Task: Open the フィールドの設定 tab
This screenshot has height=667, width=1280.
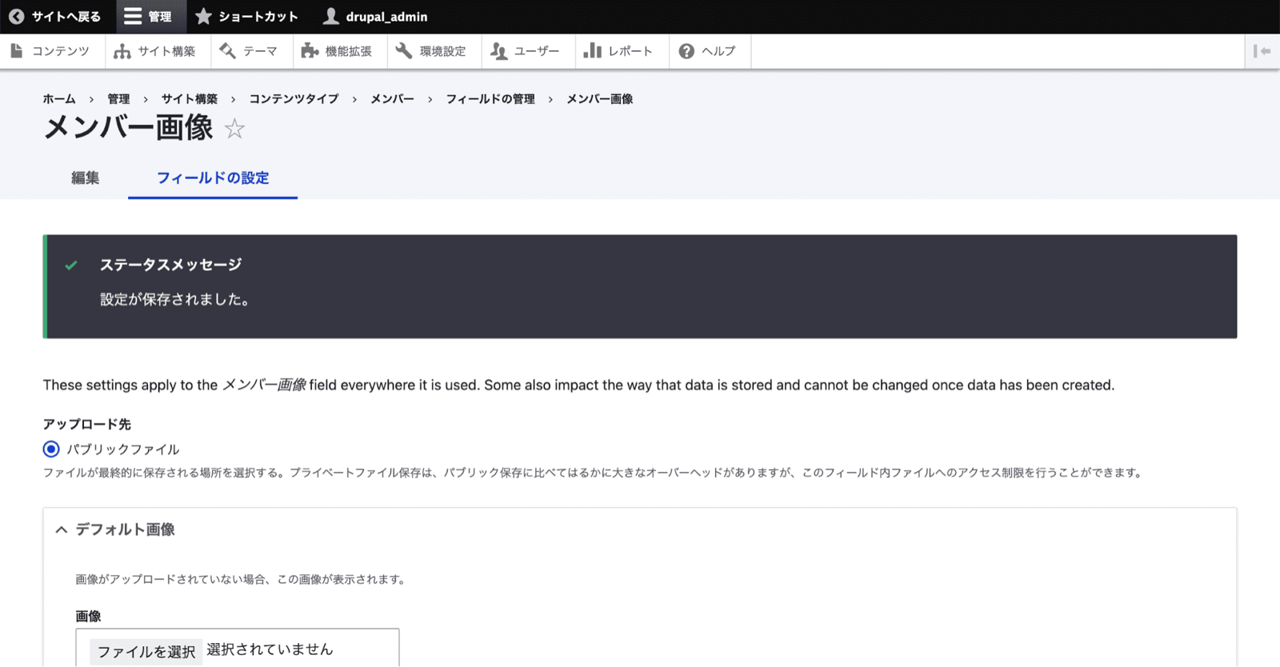Action: pyautogui.click(x=213, y=178)
